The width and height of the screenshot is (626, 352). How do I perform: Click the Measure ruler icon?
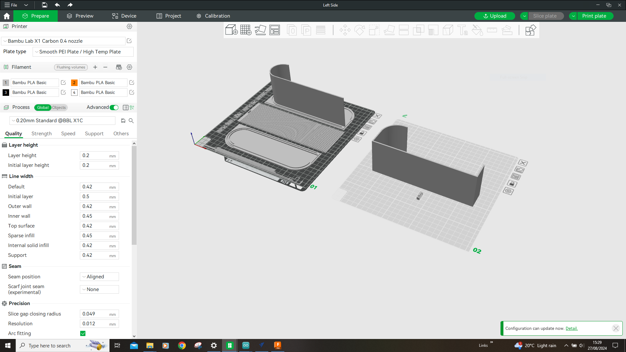click(x=492, y=30)
